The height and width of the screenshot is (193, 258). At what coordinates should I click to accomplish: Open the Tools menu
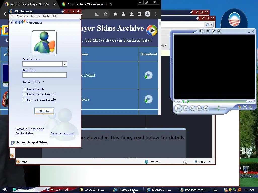coord(46,16)
